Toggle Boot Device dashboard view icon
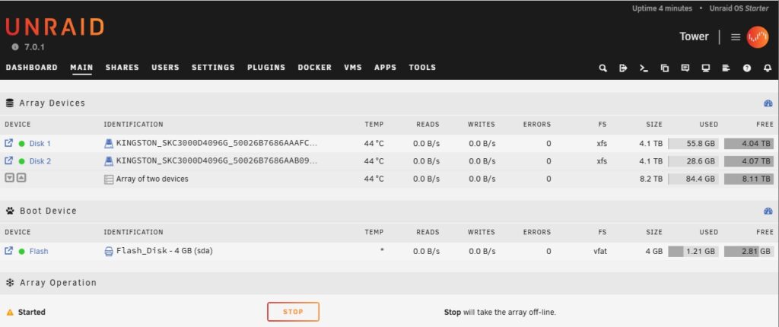The image size is (779, 327). [x=768, y=211]
